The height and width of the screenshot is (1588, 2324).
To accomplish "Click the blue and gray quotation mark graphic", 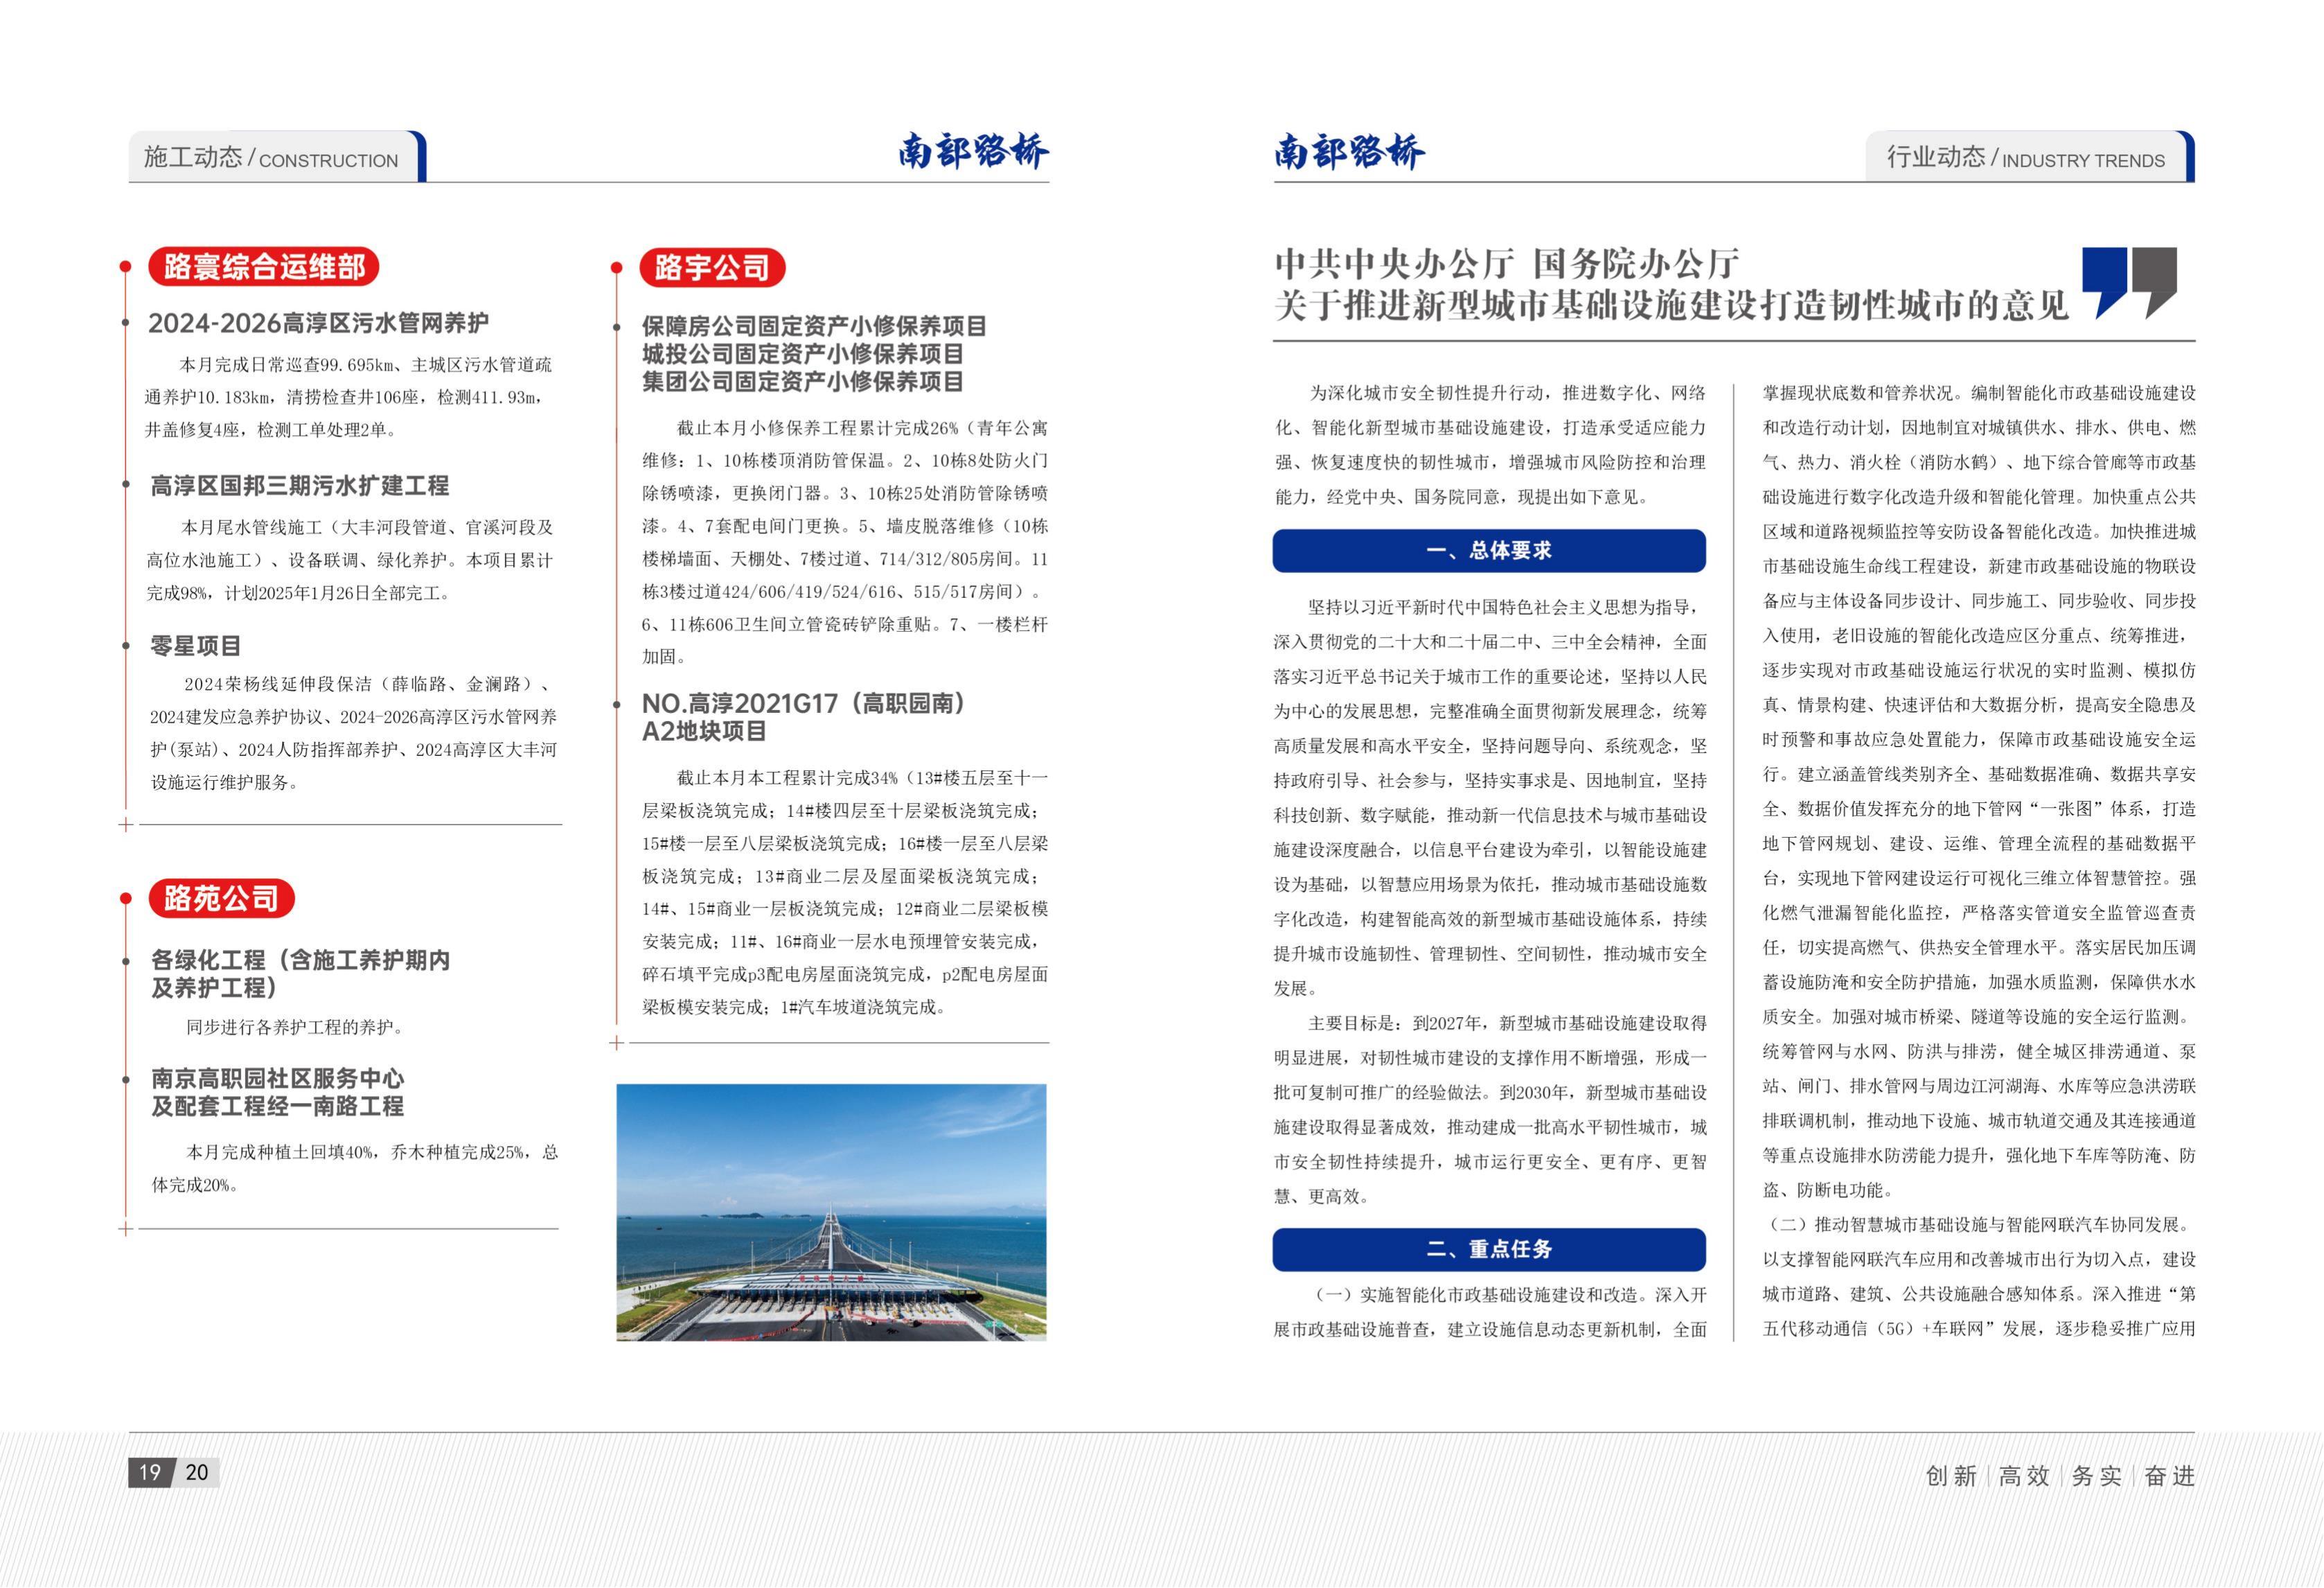I will (2130, 283).
